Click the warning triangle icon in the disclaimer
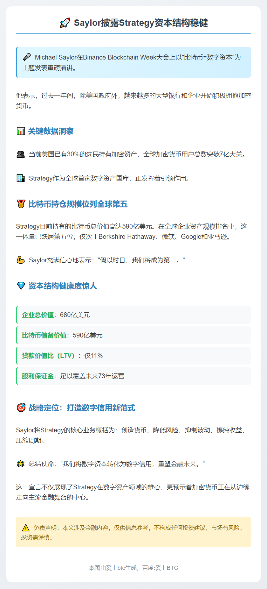This screenshot has height=589, width=267. click(26, 528)
